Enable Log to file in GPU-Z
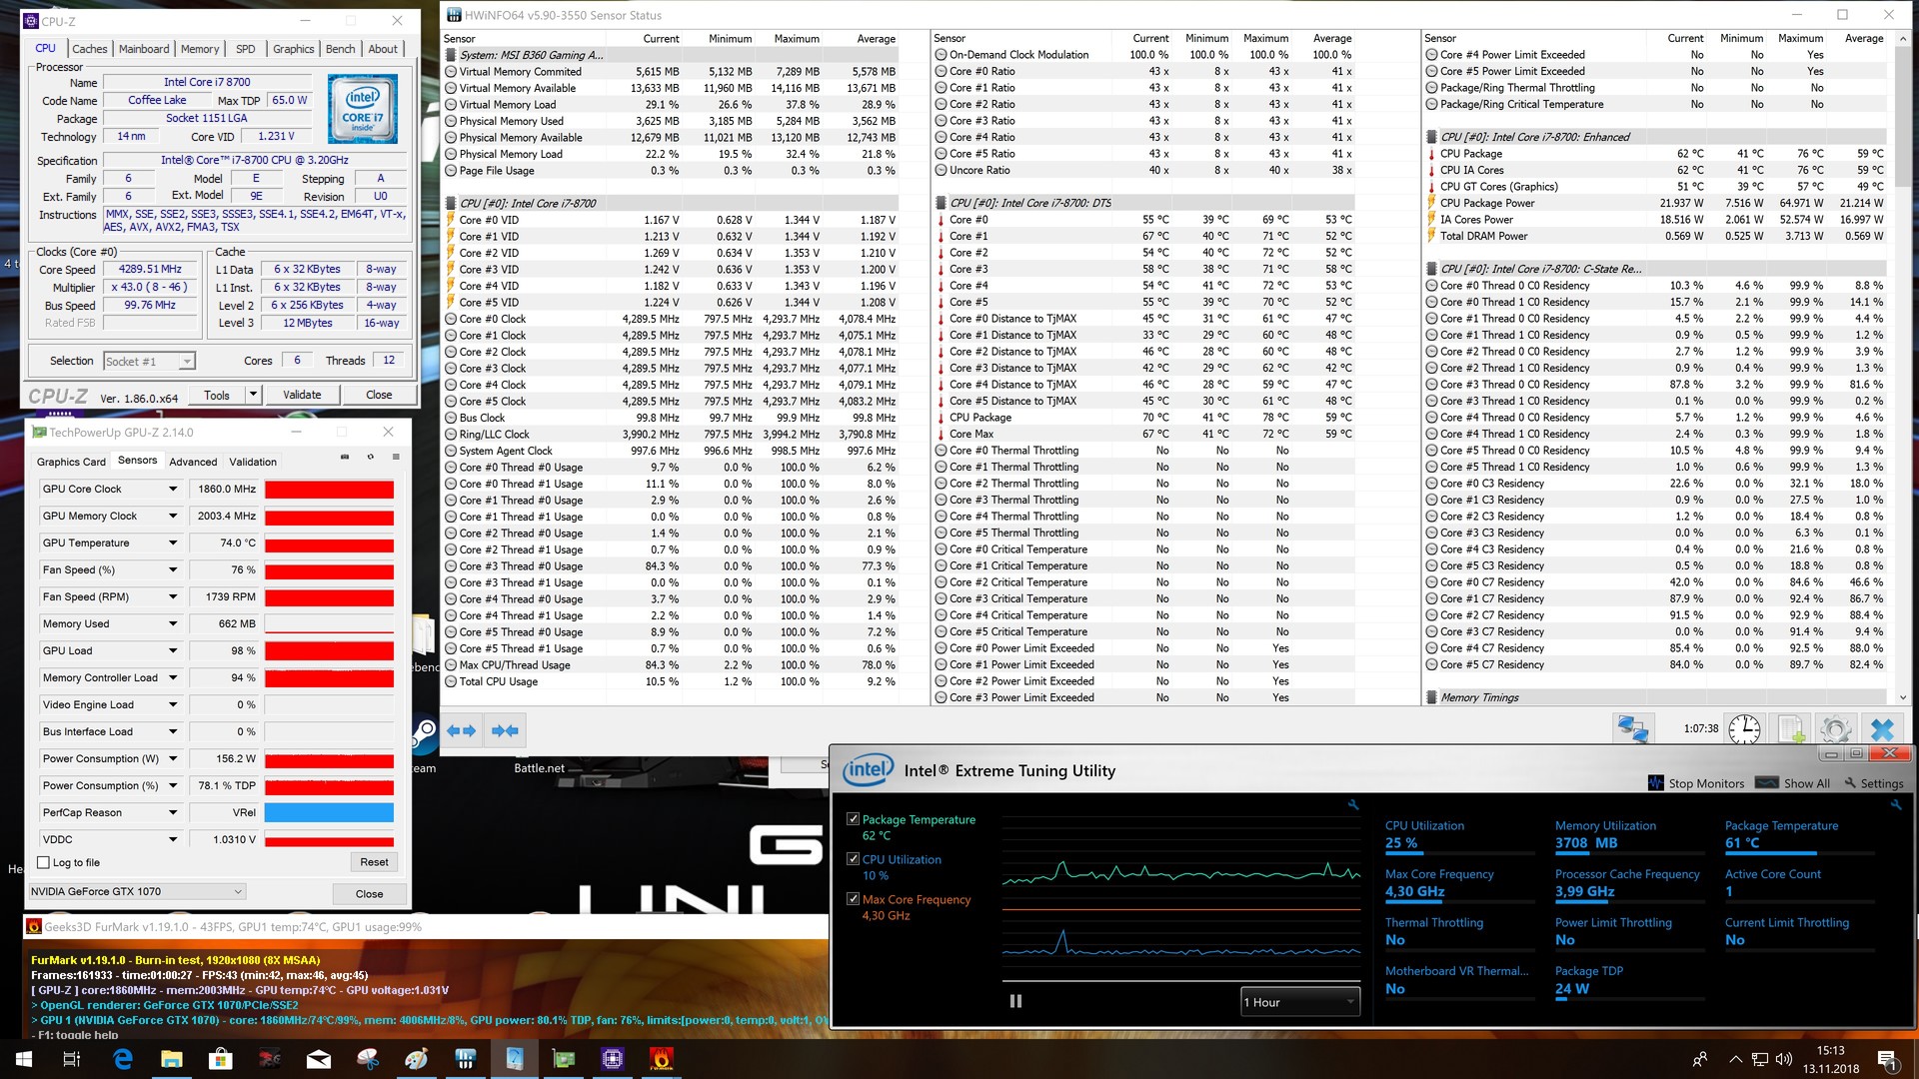The image size is (1919, 1079). [43, 862]
